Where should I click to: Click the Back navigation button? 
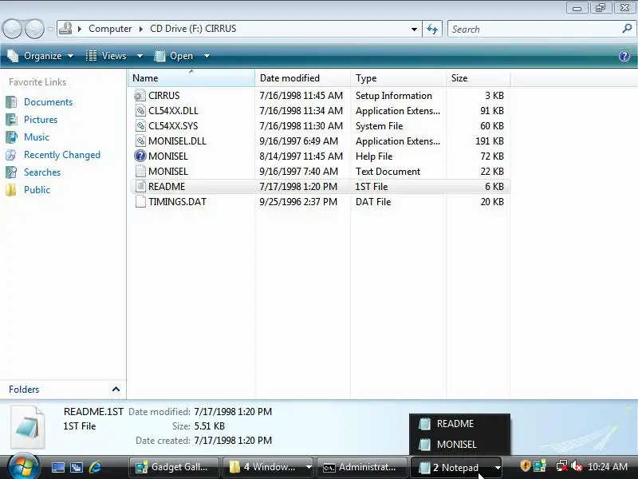pyautogui.click(x=12, y=30)
